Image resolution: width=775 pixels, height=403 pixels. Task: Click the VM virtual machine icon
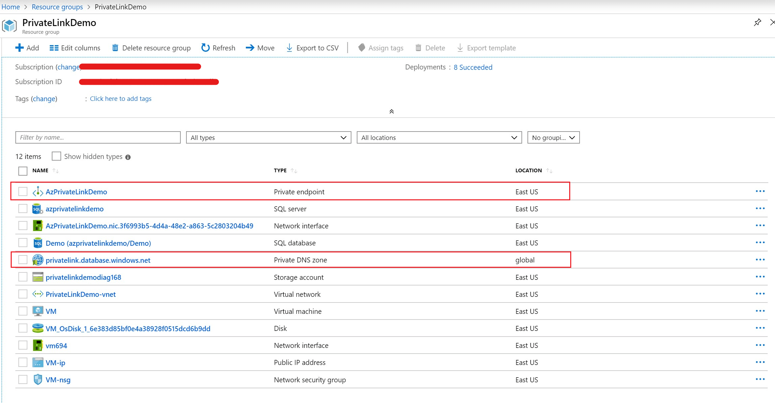pyautogui.click(x=38, y=311)
